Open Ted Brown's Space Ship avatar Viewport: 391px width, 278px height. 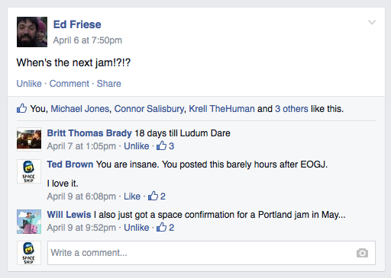[x=29, y=171]
